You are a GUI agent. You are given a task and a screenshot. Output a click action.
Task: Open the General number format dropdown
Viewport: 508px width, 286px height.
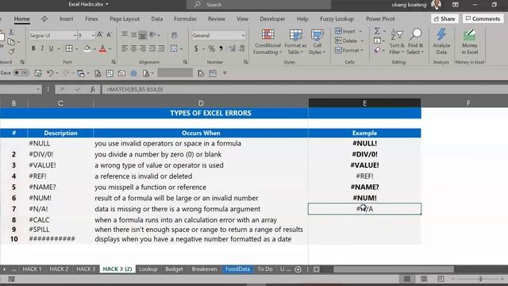coord(243,35)
